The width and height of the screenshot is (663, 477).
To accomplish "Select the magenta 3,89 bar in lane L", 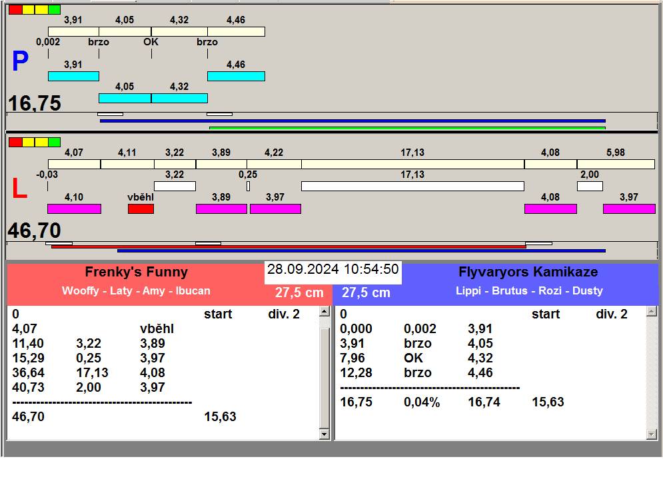I will [x=222, y=209].
